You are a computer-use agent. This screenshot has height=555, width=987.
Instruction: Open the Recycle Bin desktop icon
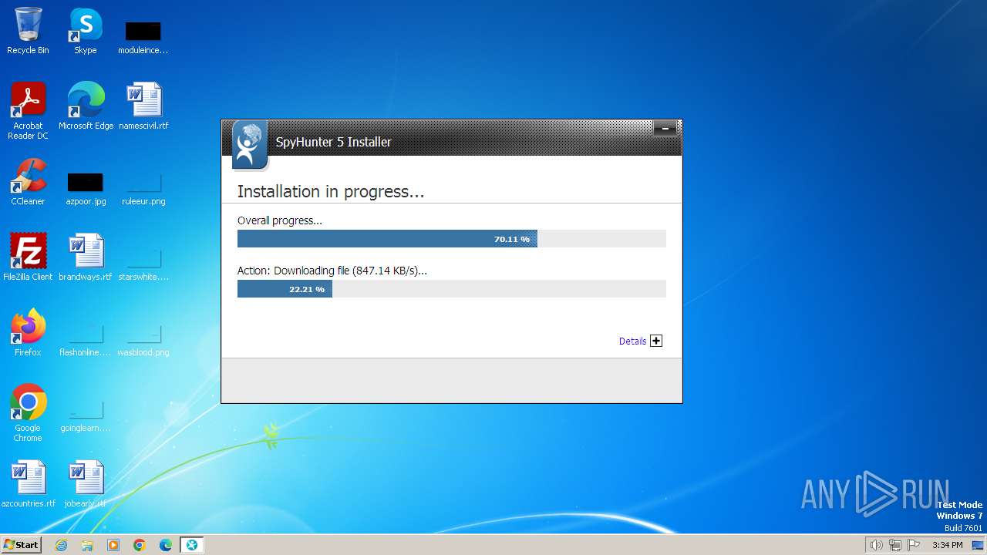tap(28, 31)
